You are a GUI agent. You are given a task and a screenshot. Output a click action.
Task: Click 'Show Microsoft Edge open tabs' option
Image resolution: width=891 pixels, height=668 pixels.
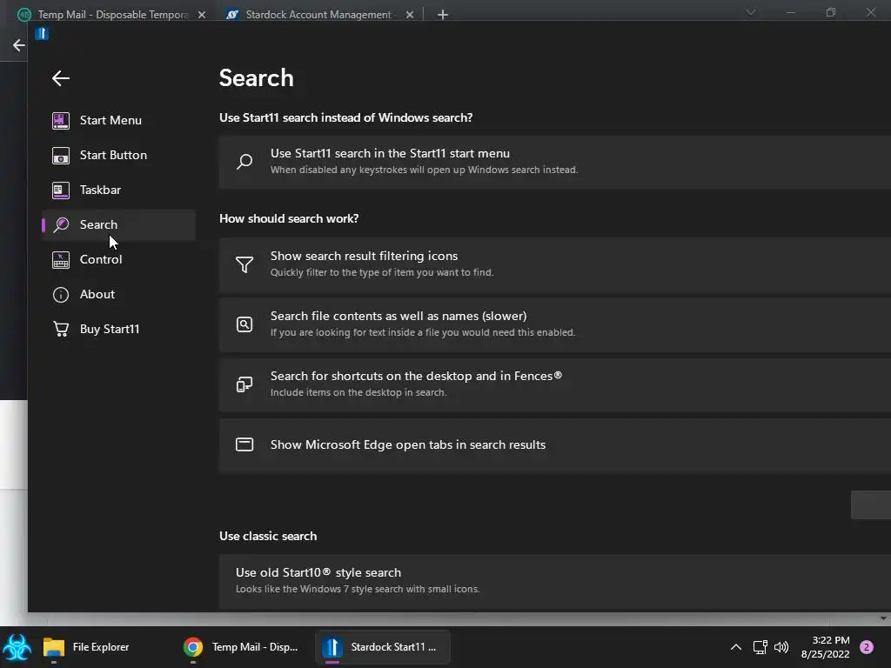click(x=554, y=445)
